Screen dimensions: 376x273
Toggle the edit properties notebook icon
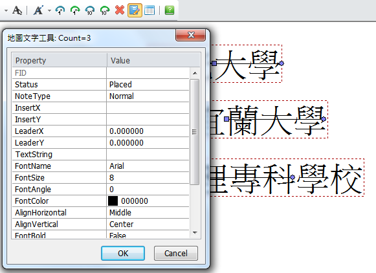click(x=135, y=10)
